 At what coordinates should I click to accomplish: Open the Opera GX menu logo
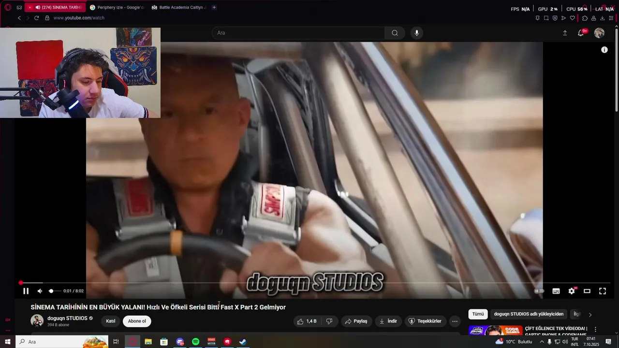[8, 7]
